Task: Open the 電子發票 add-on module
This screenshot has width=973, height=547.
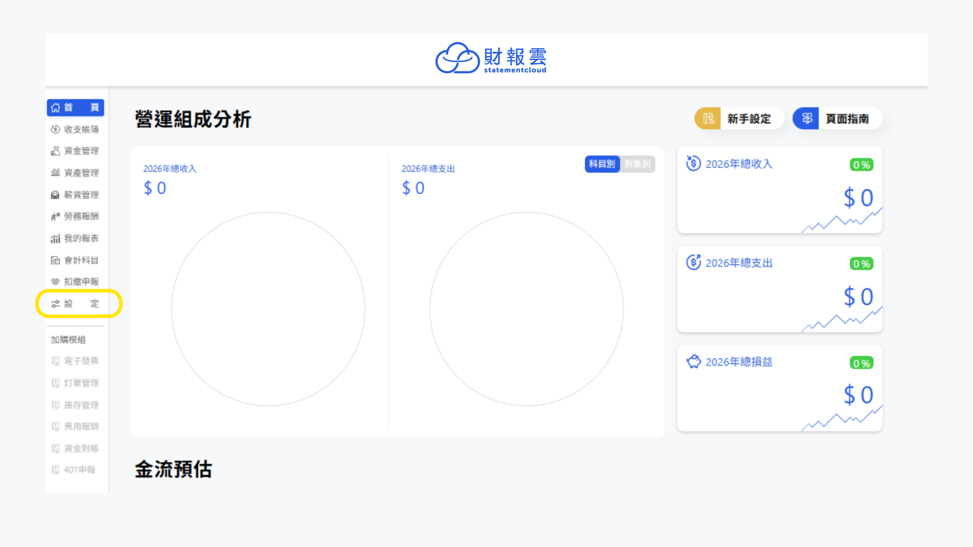Action: (75, 361)
